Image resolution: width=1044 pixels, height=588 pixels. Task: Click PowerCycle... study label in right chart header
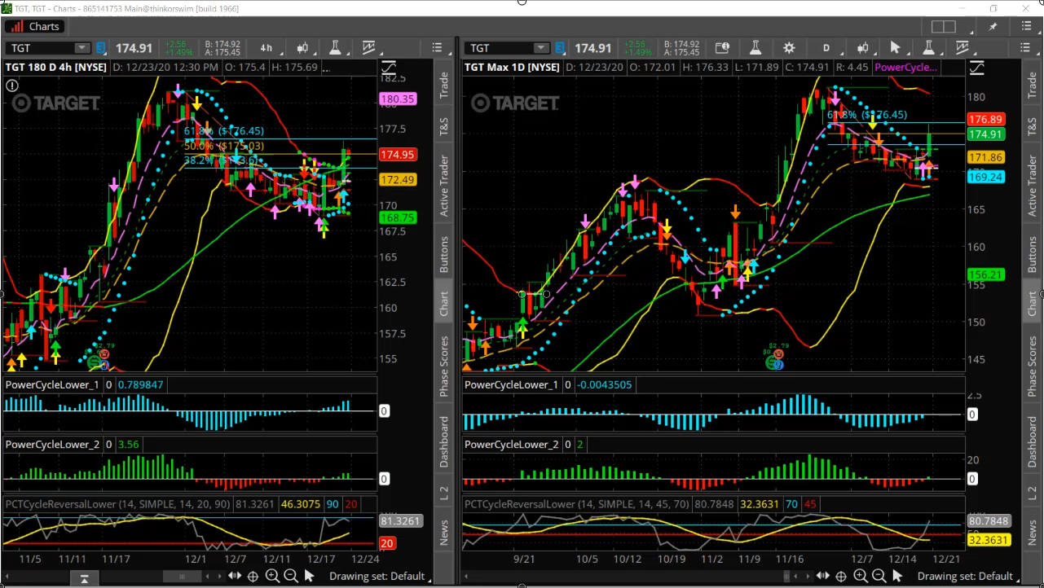[905, 68]
